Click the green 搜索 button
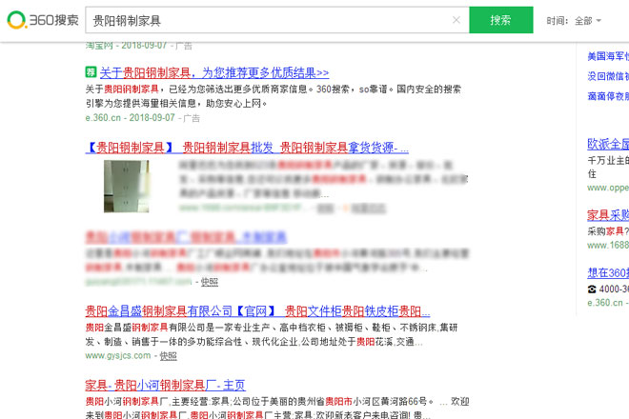Viewport: 629px width, 419px height. [x=501, y=20]
